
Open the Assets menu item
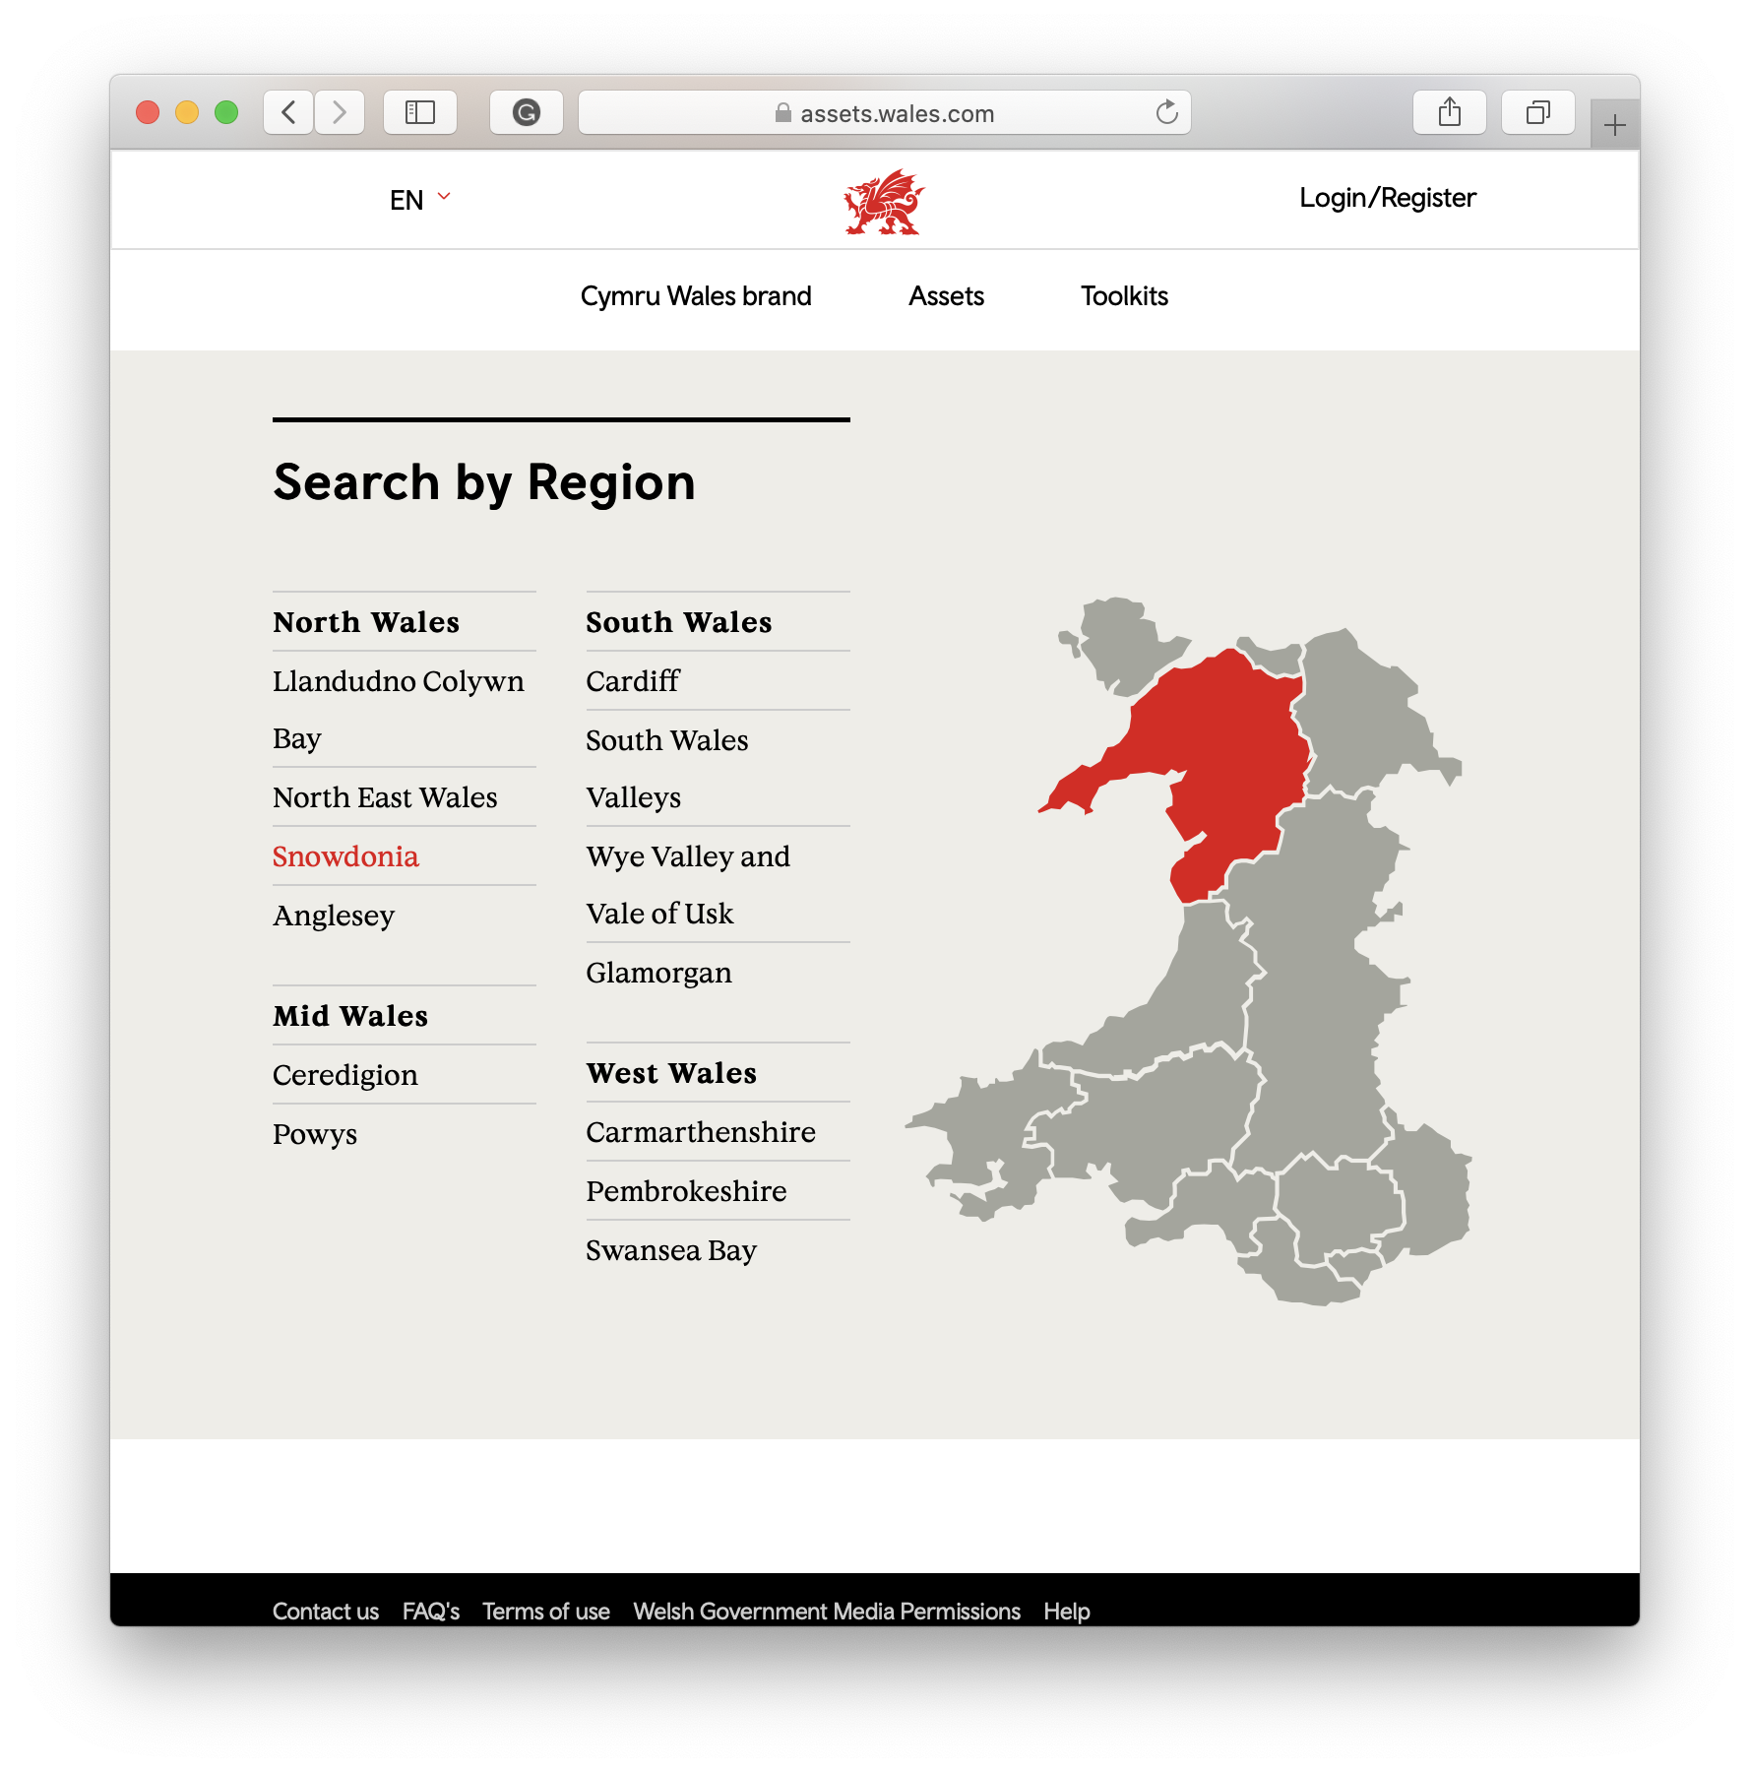(946, 296)
